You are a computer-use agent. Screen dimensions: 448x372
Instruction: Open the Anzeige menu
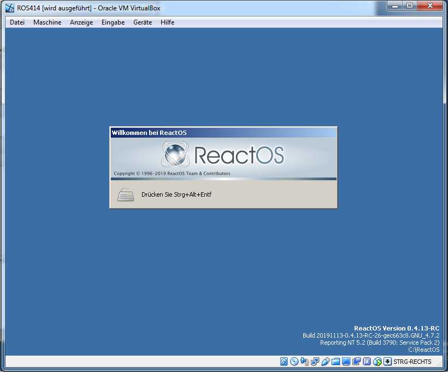[x=81, y=22]
